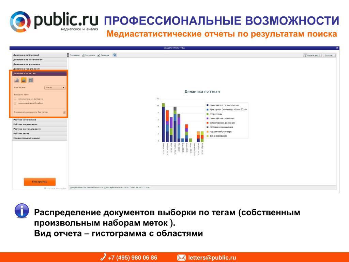The image size is (349, 262).
Task: Click the blue info icon beside description
Action: tap(21, 210)
